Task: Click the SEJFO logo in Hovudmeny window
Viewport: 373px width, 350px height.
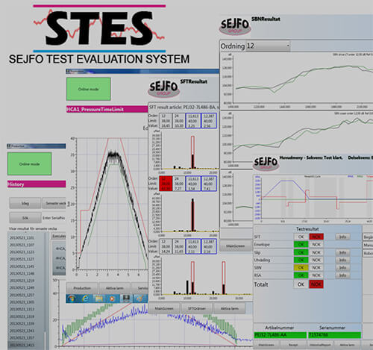Action: tap(266, 163)
